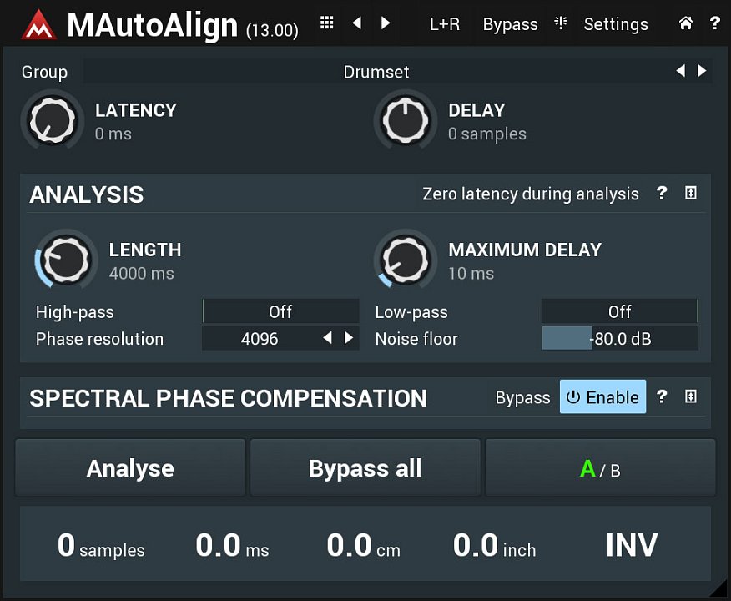Open Analysis section help question mark

tap(662, 194)
